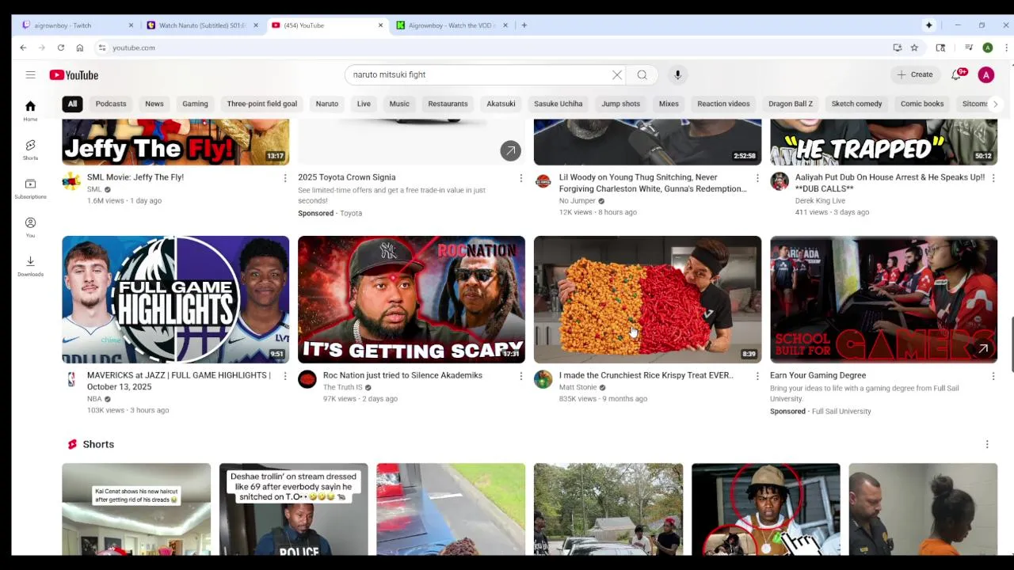Open Downloads in the sidebar
The image size is (1014, 570).
coord(30,266)
